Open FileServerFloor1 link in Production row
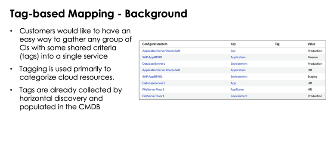331x157 pixels. click(x=153, y=96)
